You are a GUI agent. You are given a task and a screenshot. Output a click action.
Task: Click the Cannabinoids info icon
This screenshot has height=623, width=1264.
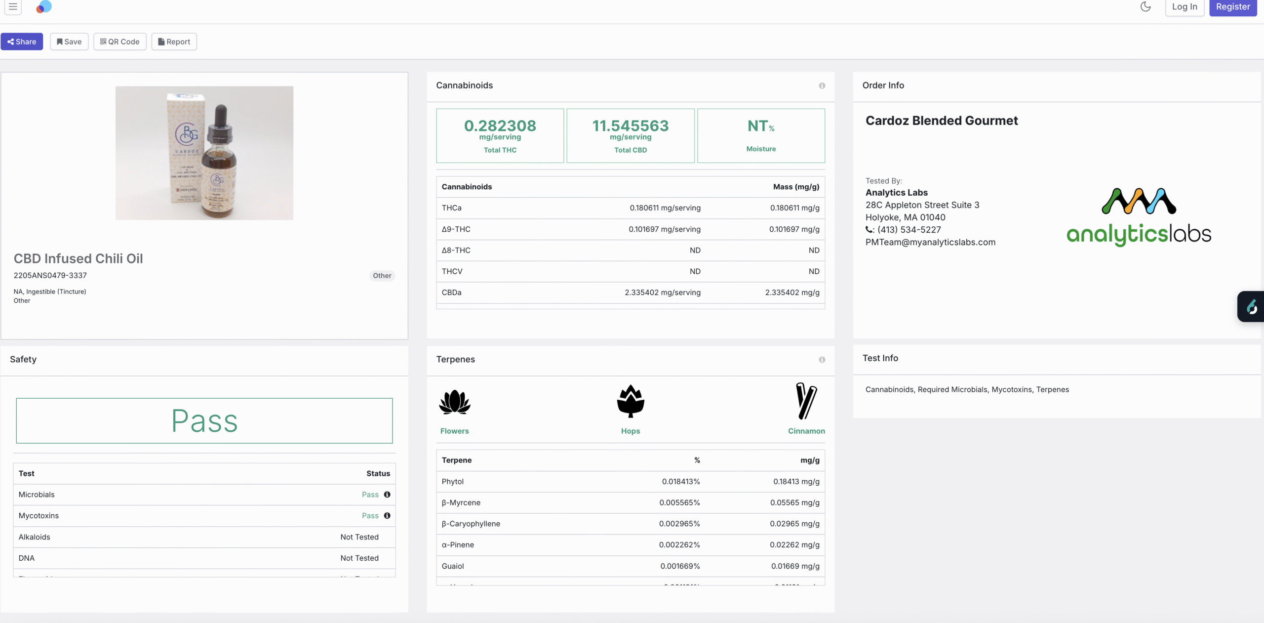[822, 85]
